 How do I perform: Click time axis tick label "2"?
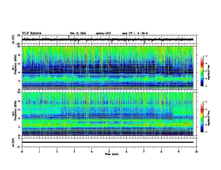coord(57,152)
